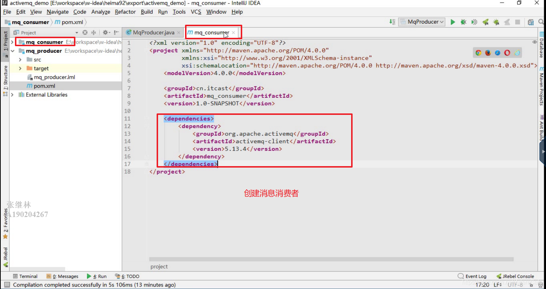546x289 pixels.
Task: Click the editor horizontal scrollbar
Action: 331,259
